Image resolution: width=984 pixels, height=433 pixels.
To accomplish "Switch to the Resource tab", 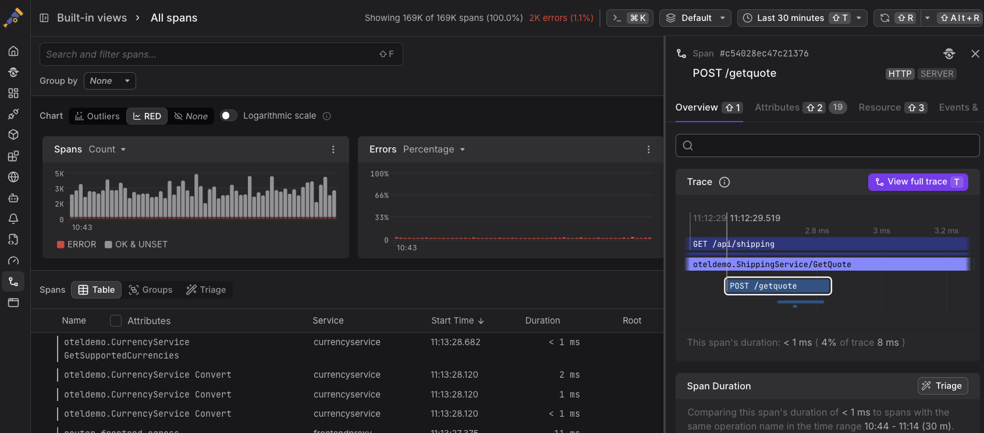I will pos(879,108).
